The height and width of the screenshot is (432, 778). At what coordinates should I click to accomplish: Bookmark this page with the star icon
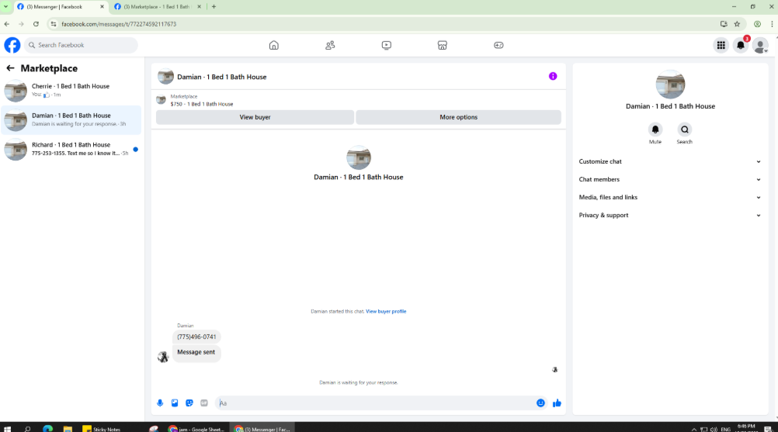click(737, 24)
